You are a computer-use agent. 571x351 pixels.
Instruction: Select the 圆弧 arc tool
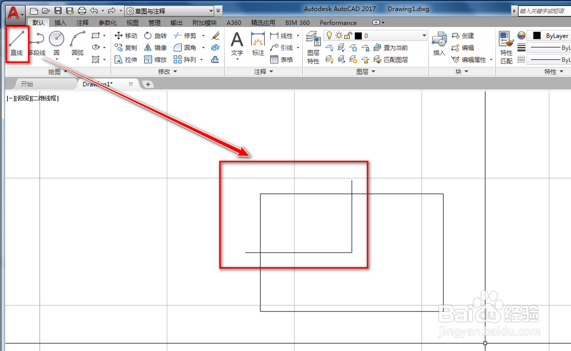[x=78, y=43]
